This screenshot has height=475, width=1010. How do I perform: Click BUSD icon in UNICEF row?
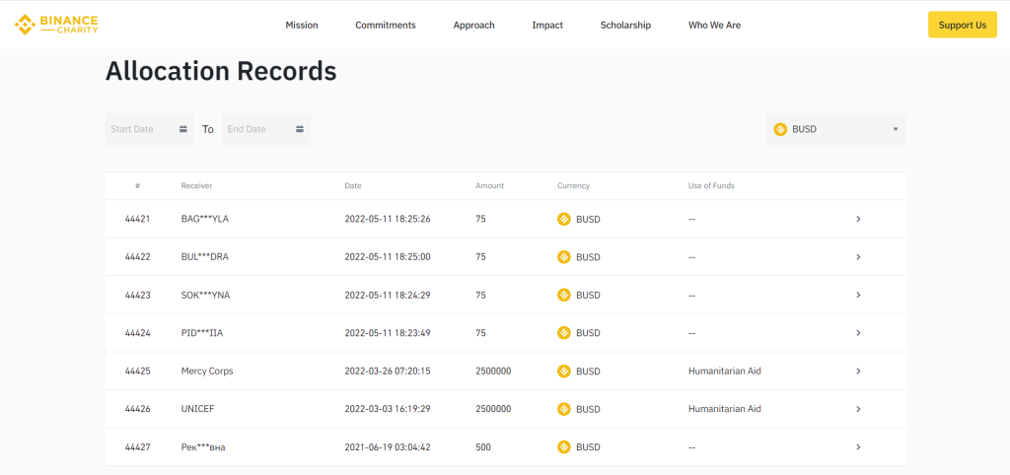pos(564,409)
